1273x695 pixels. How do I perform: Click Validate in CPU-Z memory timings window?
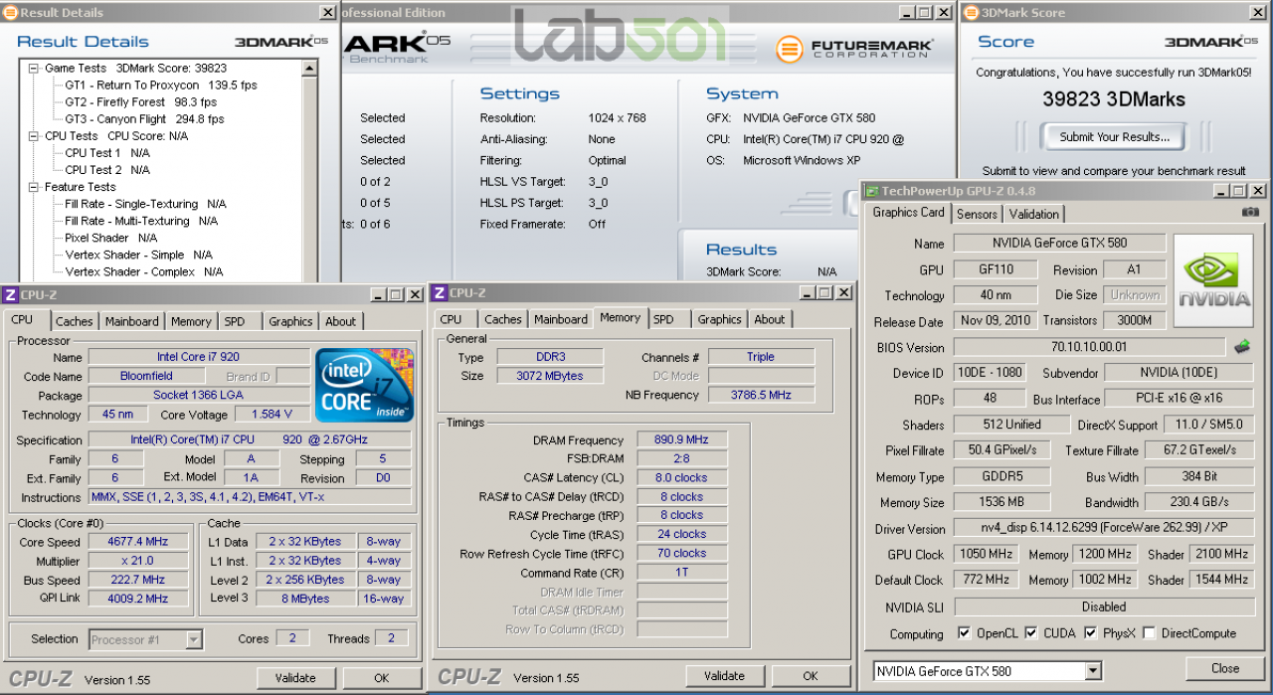(x=724, y=676)
